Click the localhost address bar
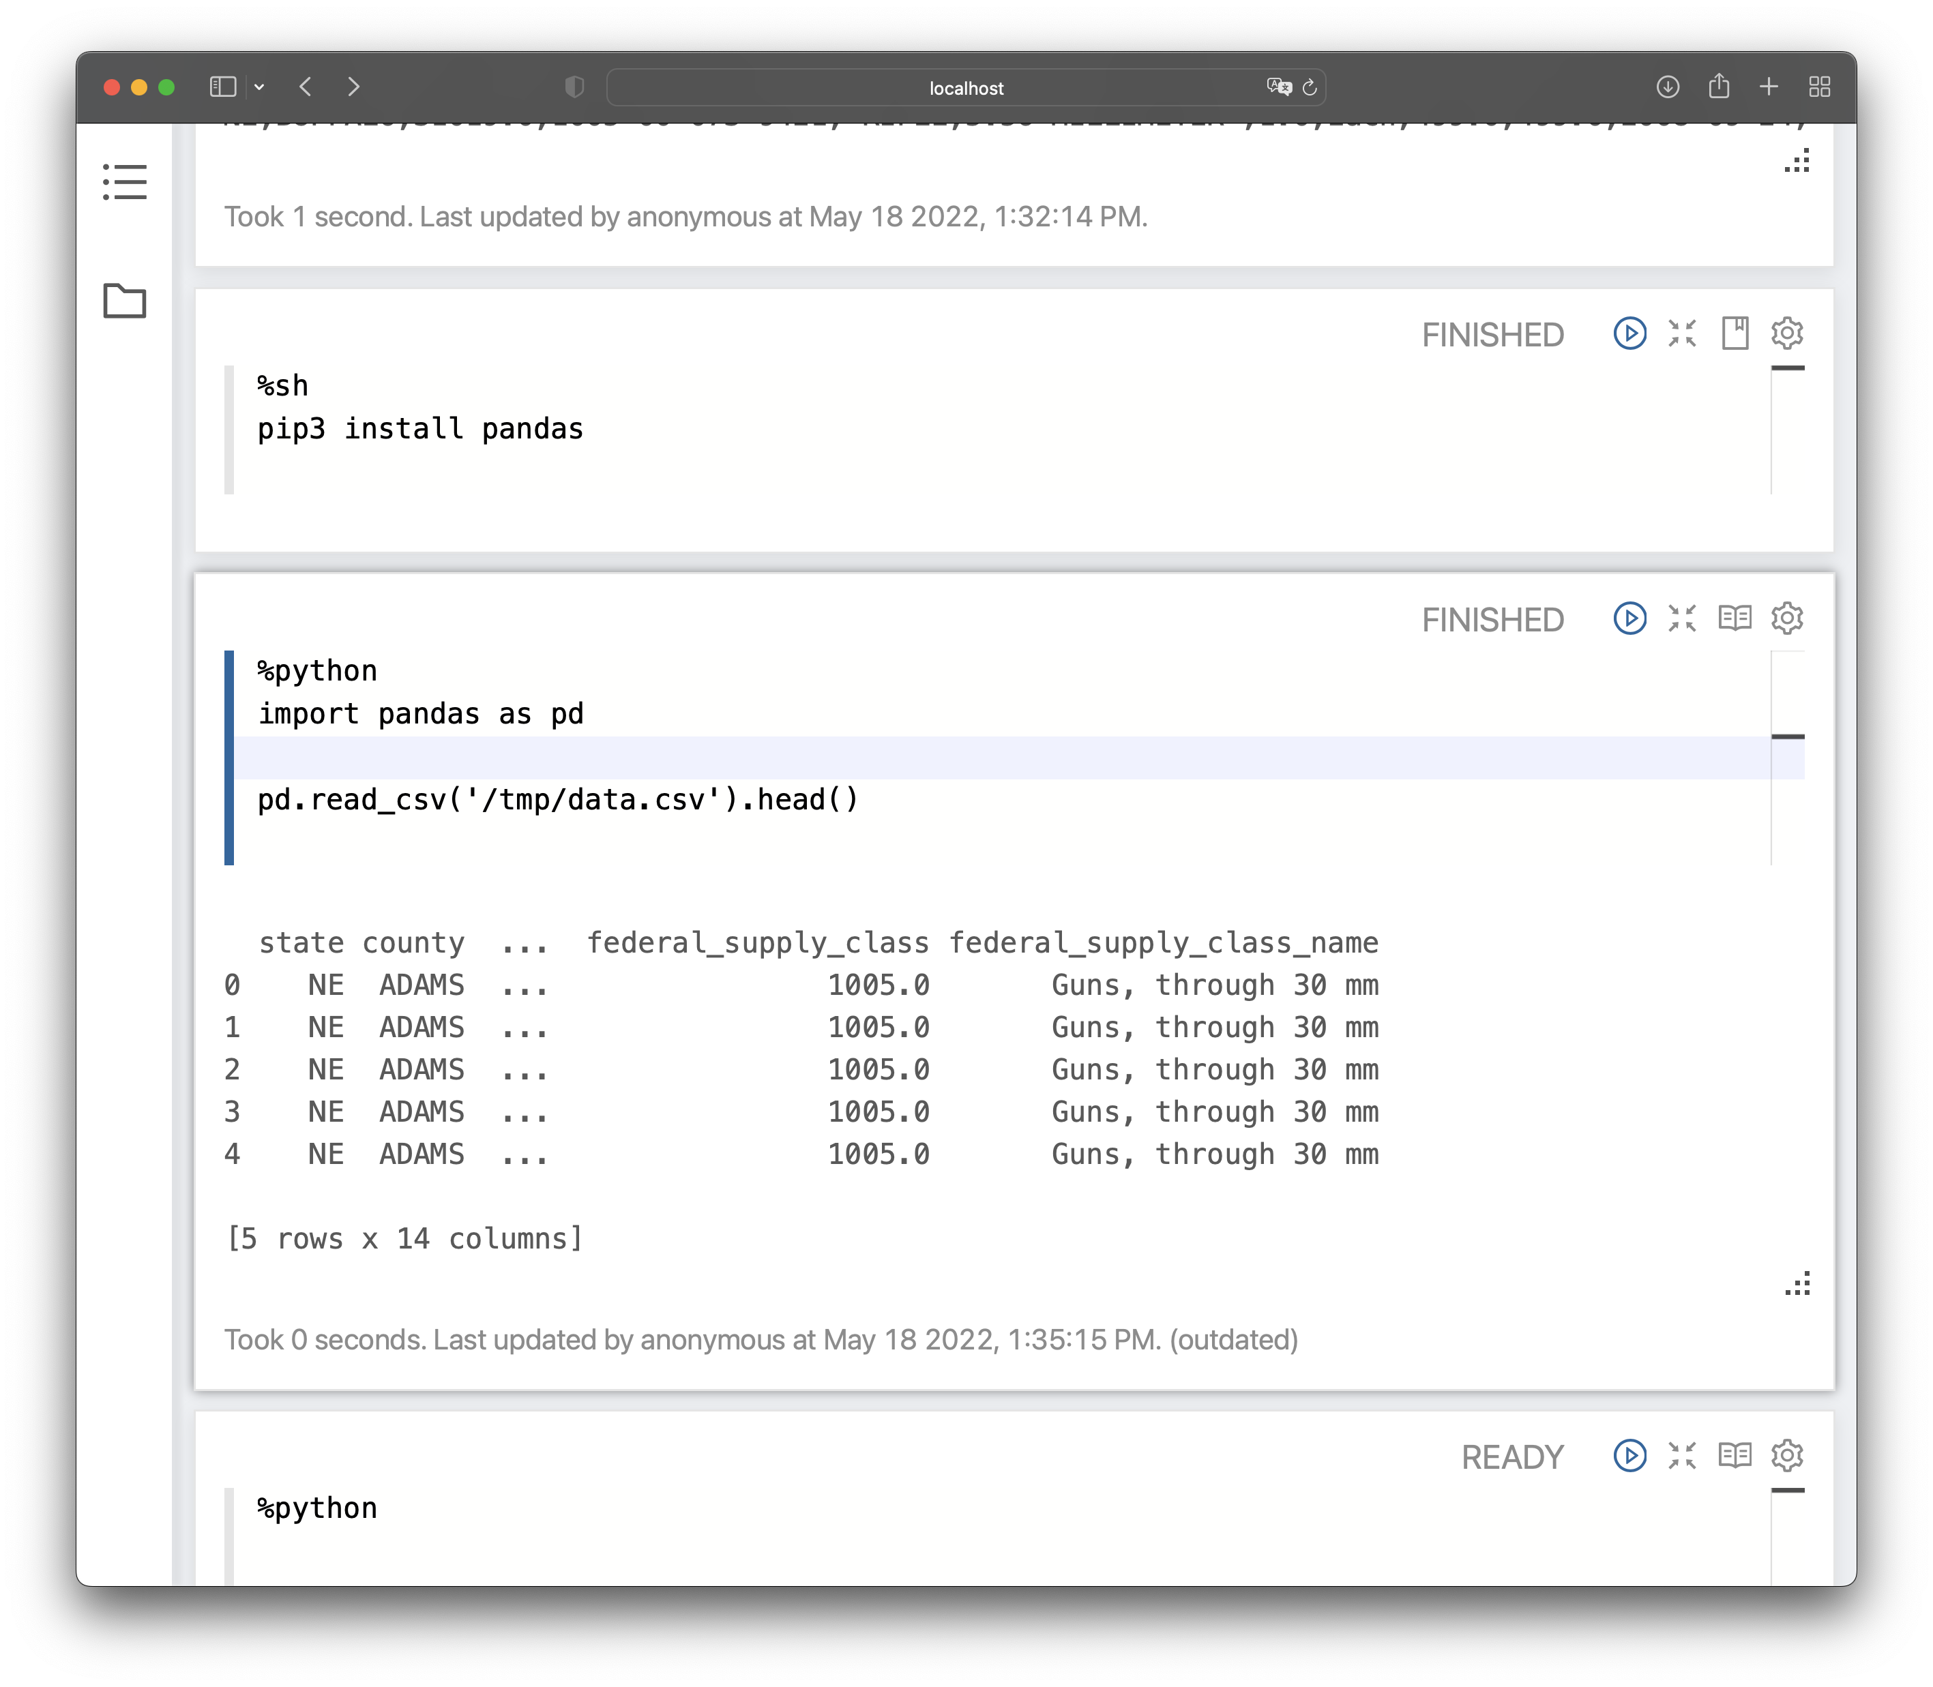 click(966, 87)
